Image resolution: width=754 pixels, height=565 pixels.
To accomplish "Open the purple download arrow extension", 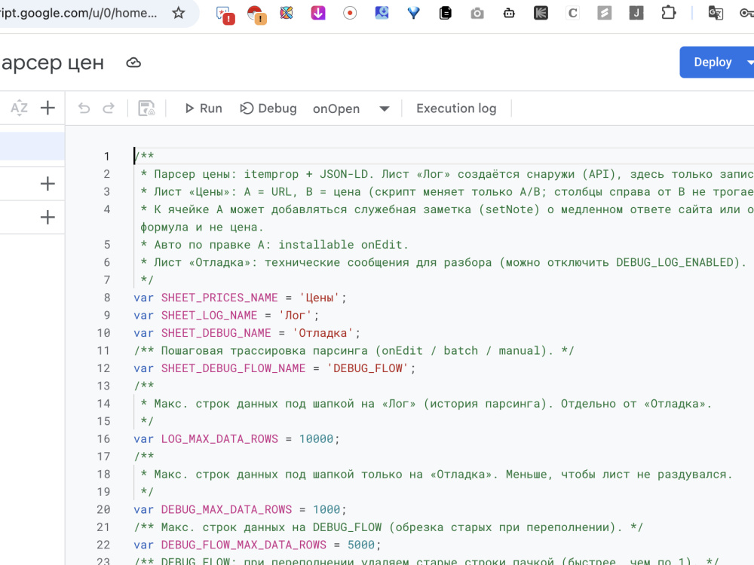I will click(x=318, y=13).
